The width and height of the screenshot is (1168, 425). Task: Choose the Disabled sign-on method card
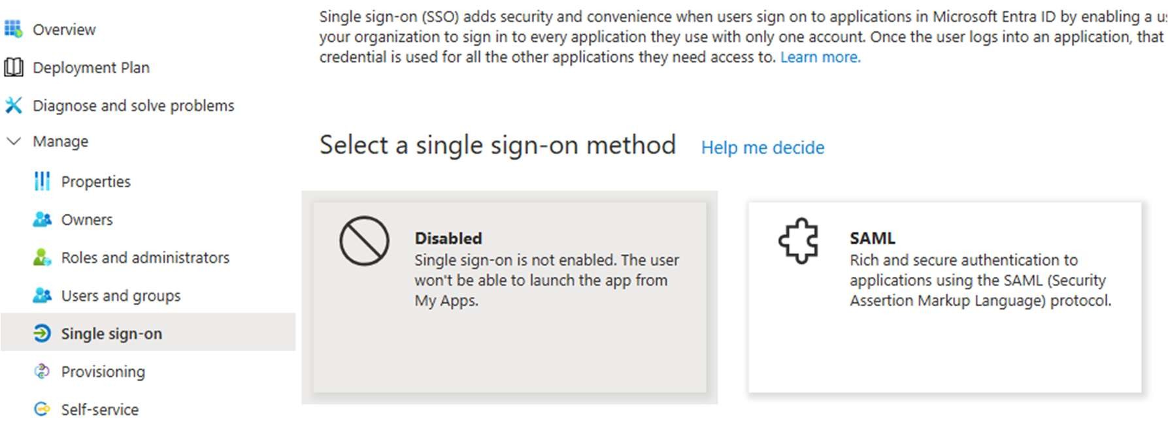pyautogui.click(x=509, y=297)
